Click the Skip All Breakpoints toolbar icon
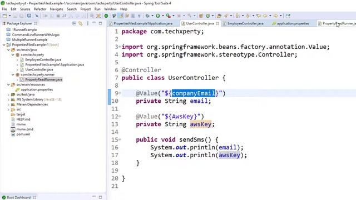The height and width of the screenshot is (200, 356). tap(37, 16)
